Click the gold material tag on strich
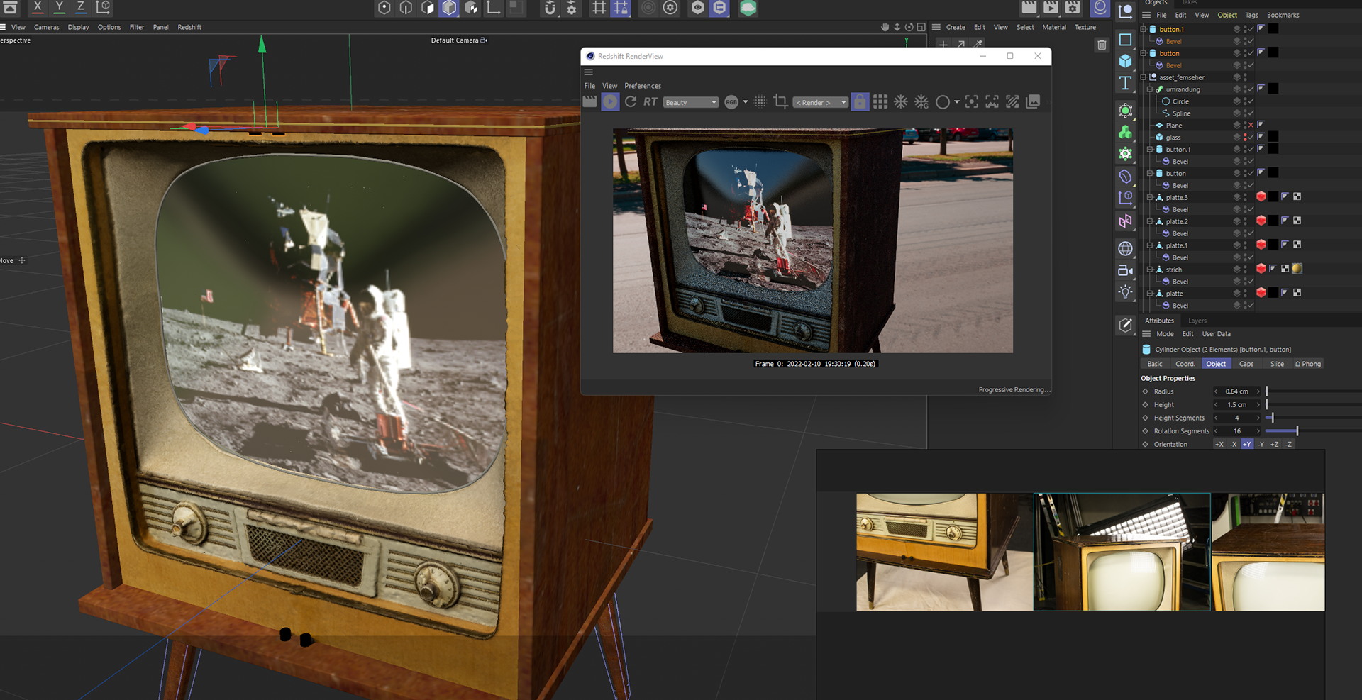This screenshot has width=1362, height=700. 1297,269
